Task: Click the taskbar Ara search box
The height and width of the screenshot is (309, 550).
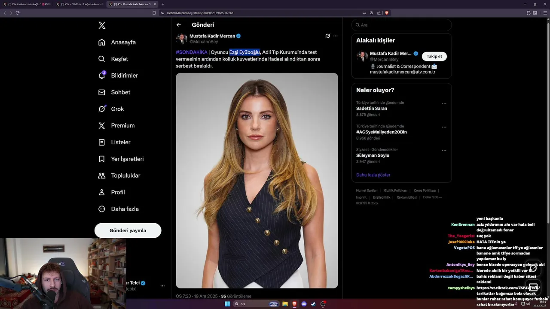Action: click(x=257, y=304)
